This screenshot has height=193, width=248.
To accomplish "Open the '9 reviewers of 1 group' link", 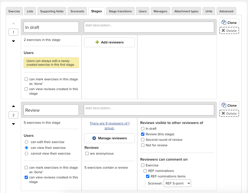I will click(109, 126).
